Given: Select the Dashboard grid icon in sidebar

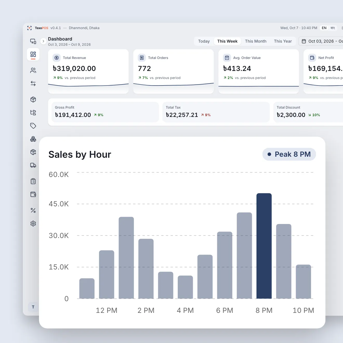Looking at the screenshot, I should (x=33, y=54).
